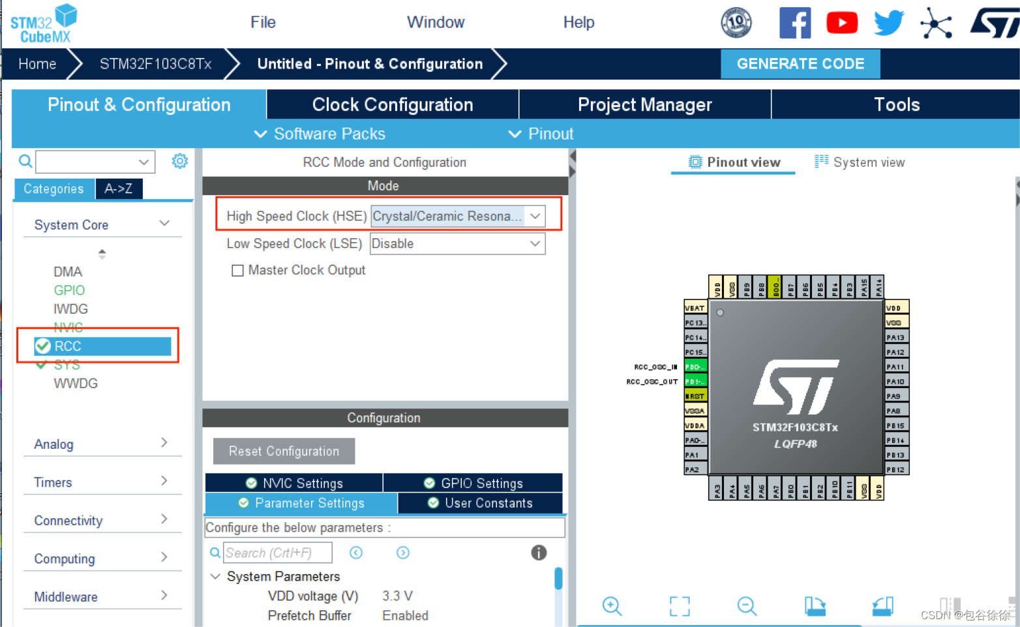
Task: Click the Reset Configuration button
Action: coord(284,451)
